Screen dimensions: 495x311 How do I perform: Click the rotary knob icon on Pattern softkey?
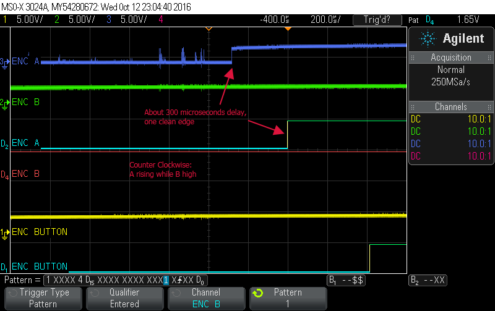tap(259, 292)
